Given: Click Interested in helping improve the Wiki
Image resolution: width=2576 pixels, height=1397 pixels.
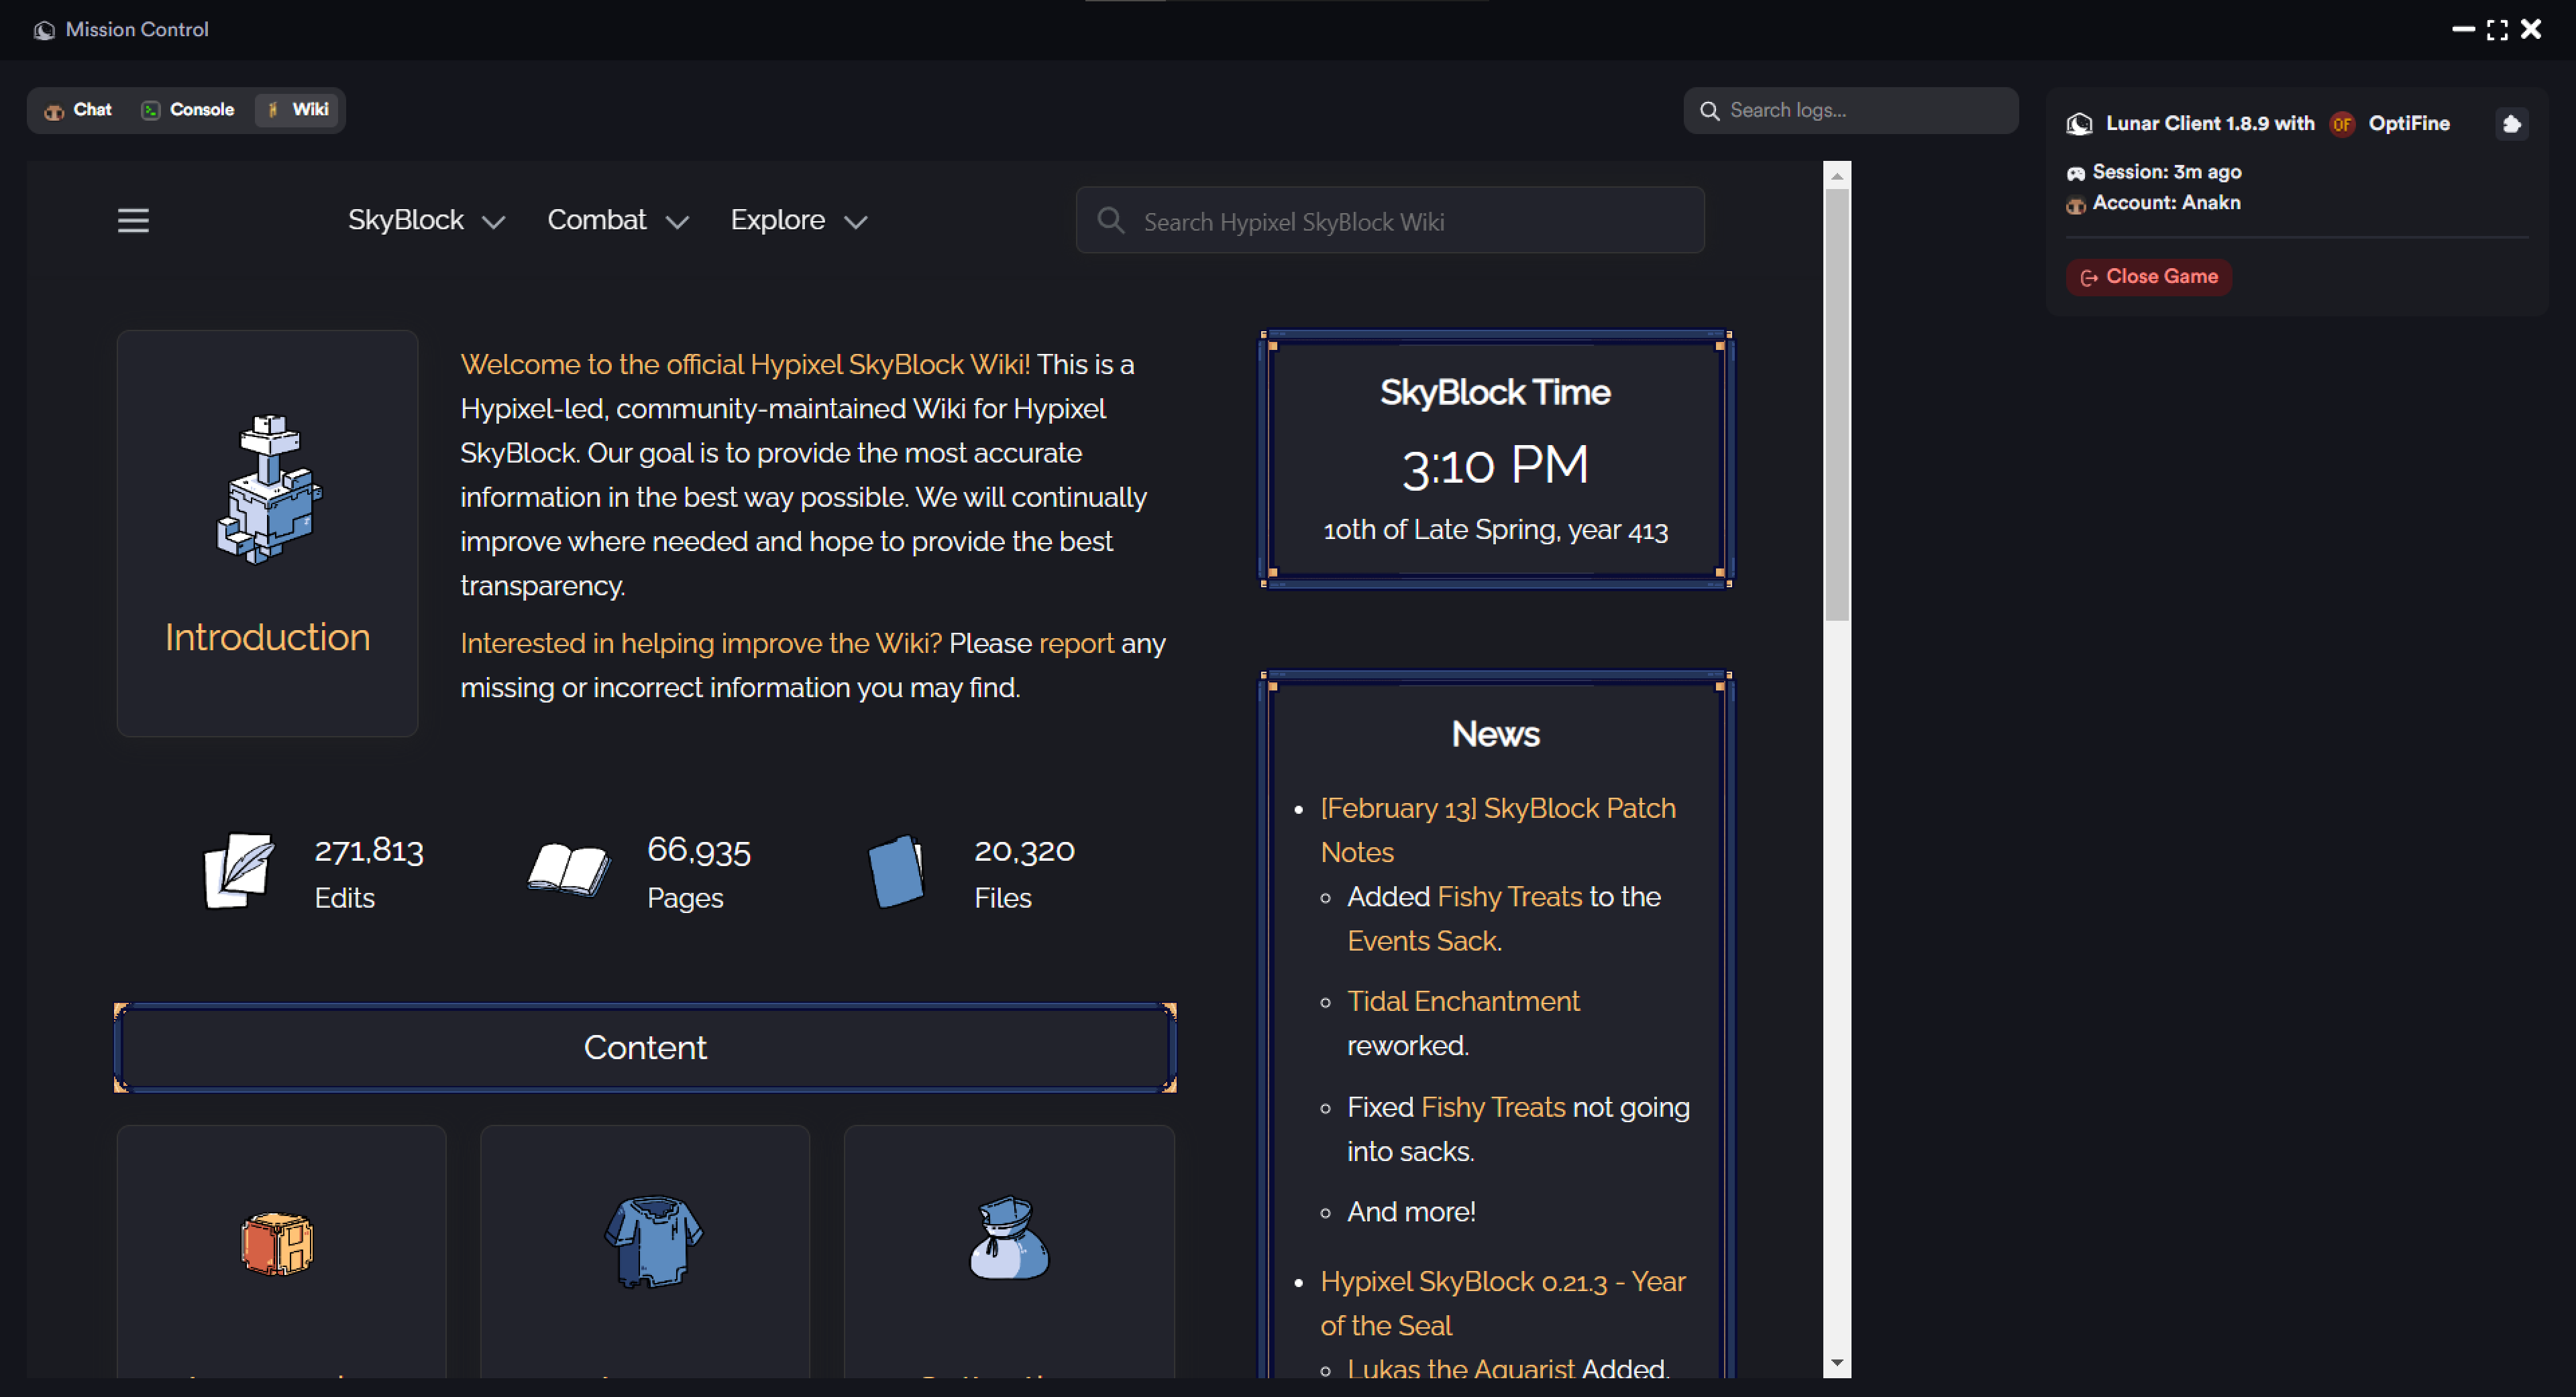Looking at the screenshot, I should 701,644.
